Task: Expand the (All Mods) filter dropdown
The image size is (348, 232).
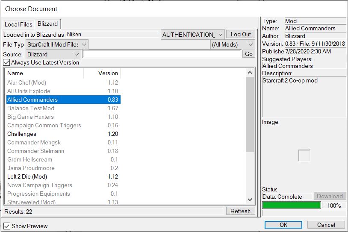Action: click(233, 44)
